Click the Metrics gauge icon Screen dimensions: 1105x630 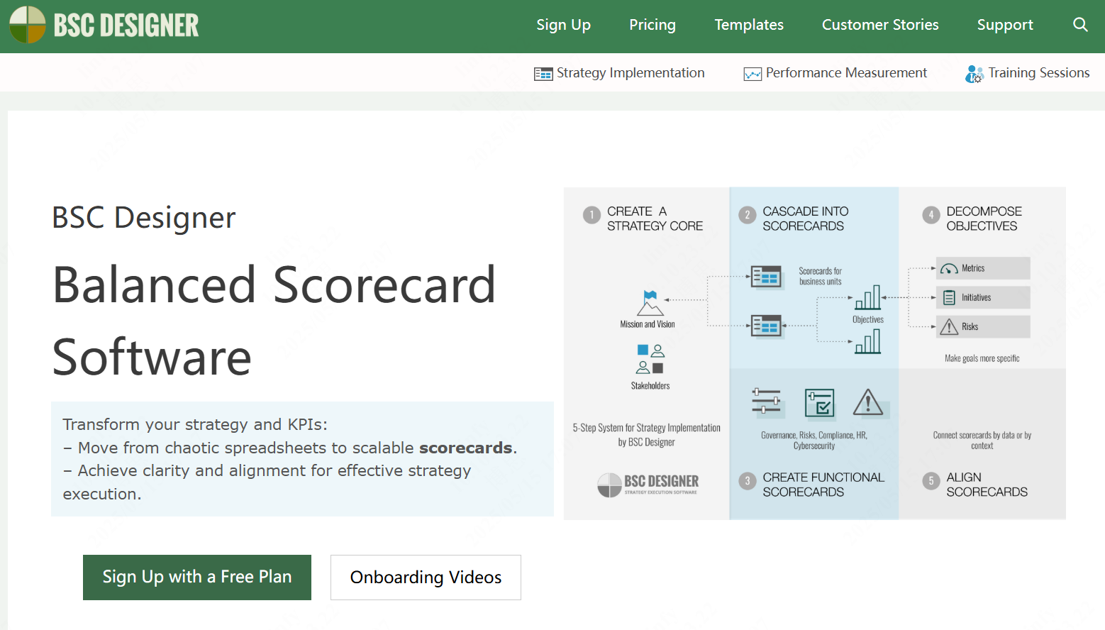click(x=949, y=268)
